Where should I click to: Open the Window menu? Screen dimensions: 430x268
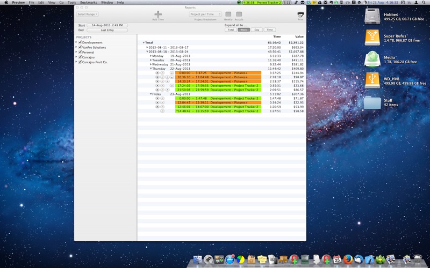(x=107, y=3)
